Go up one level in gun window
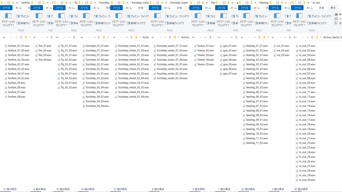The image size is (342, 192). pos(236,37)
